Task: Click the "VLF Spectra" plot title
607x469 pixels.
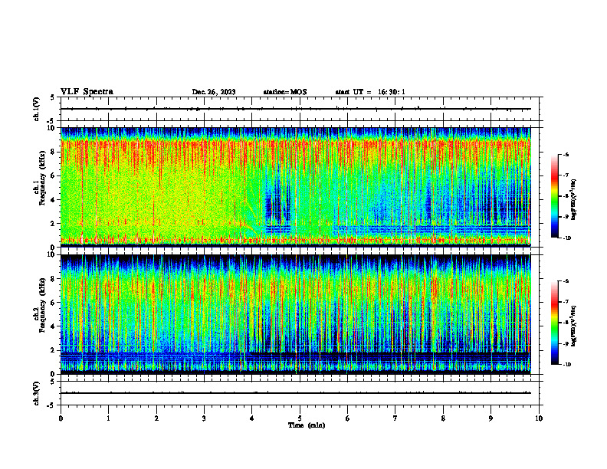Action: click(x=87, y=92)
